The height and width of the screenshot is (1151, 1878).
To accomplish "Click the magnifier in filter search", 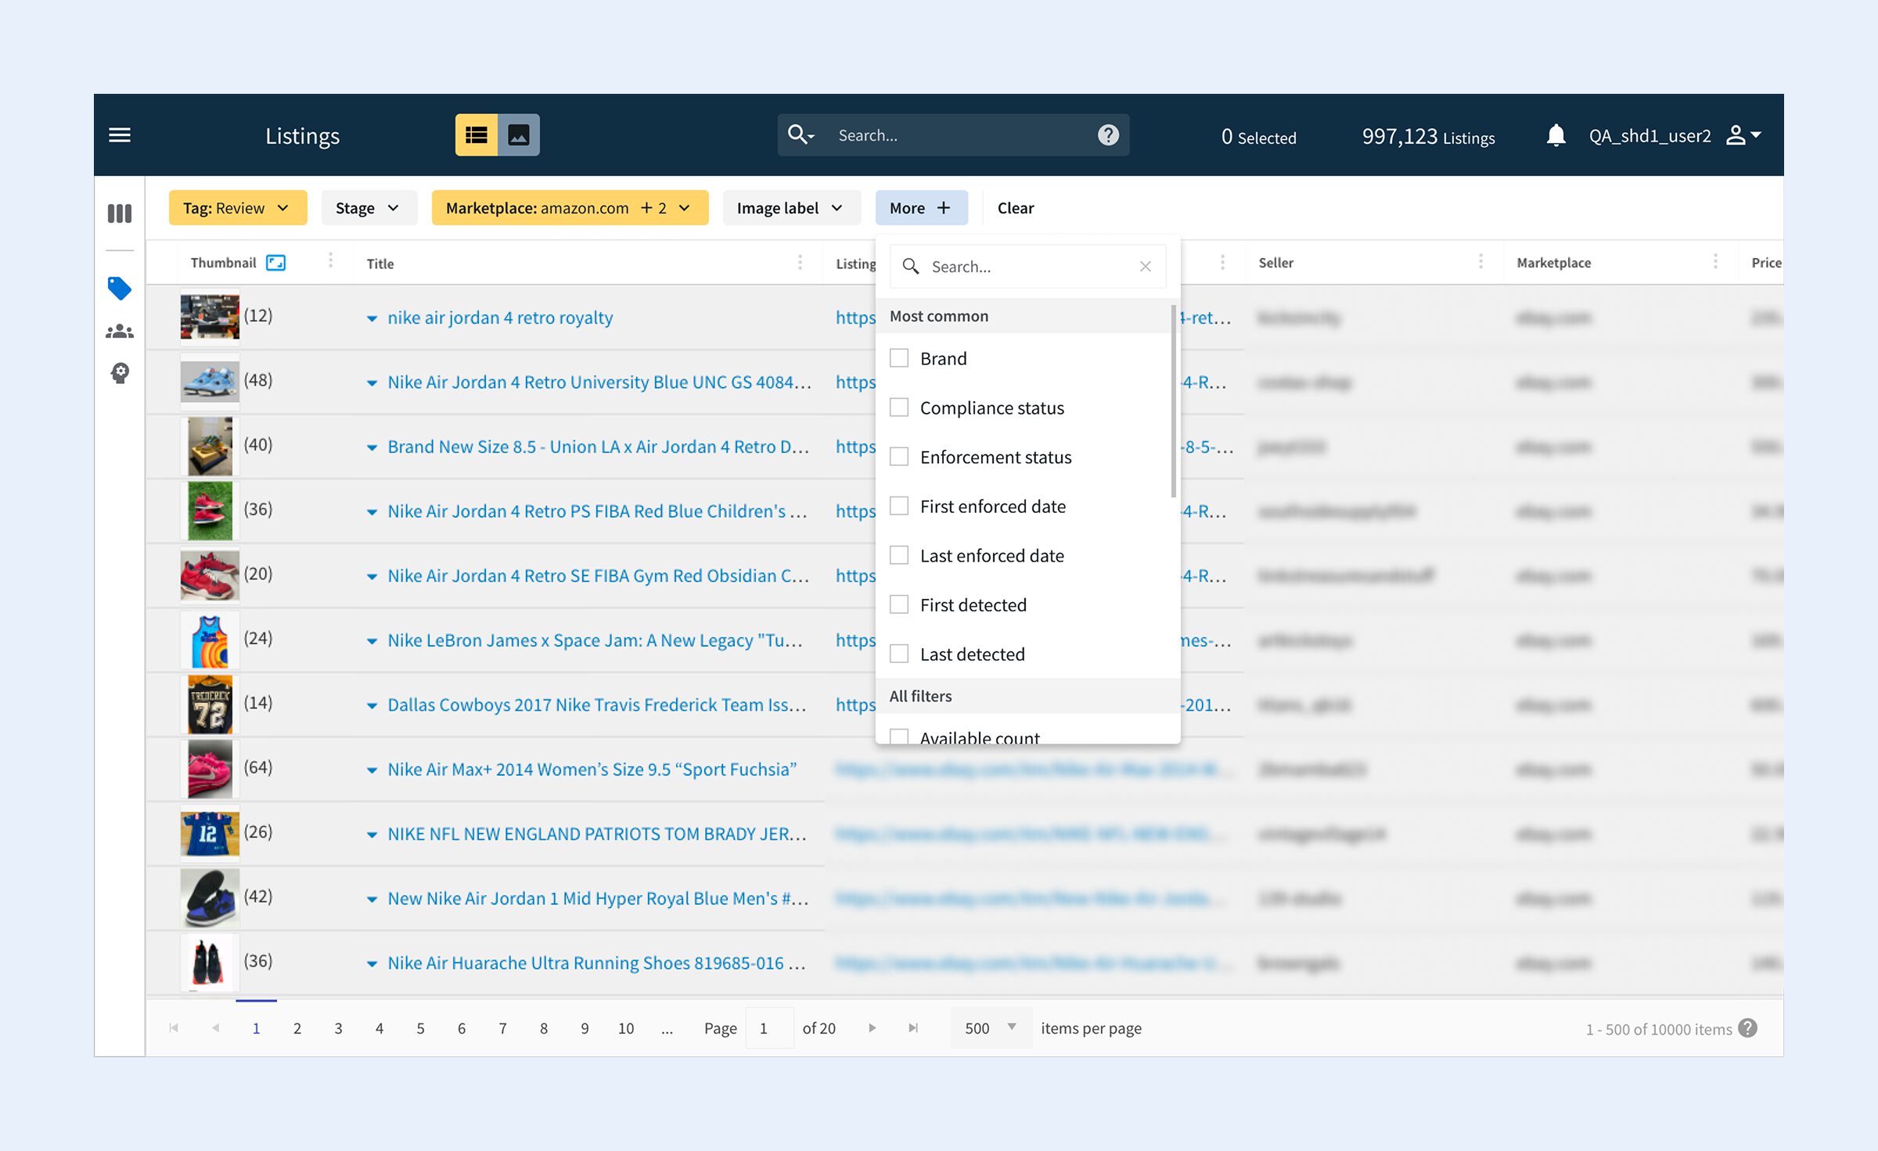I will (x=910, y=267).
